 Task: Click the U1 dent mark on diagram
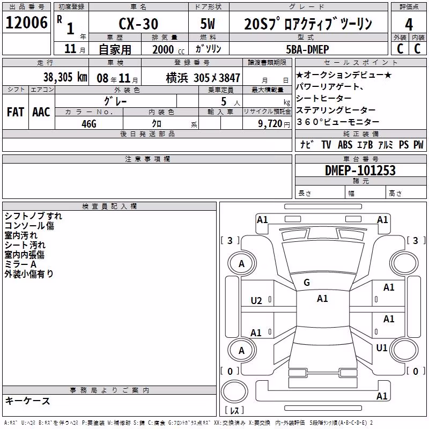pyautogui.click(x=382, y=347)
